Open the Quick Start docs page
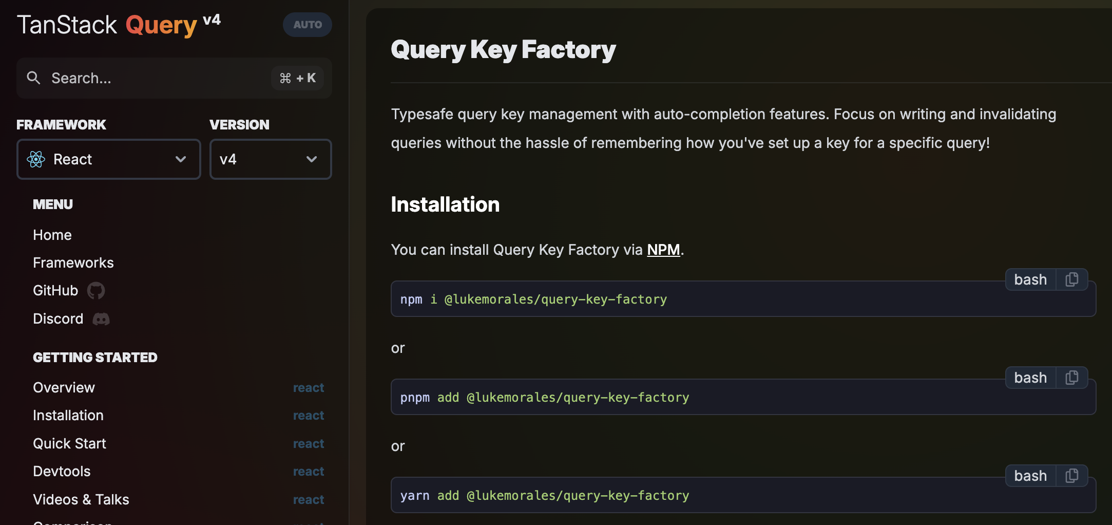The image size is (1112, 525). (69, 443)
